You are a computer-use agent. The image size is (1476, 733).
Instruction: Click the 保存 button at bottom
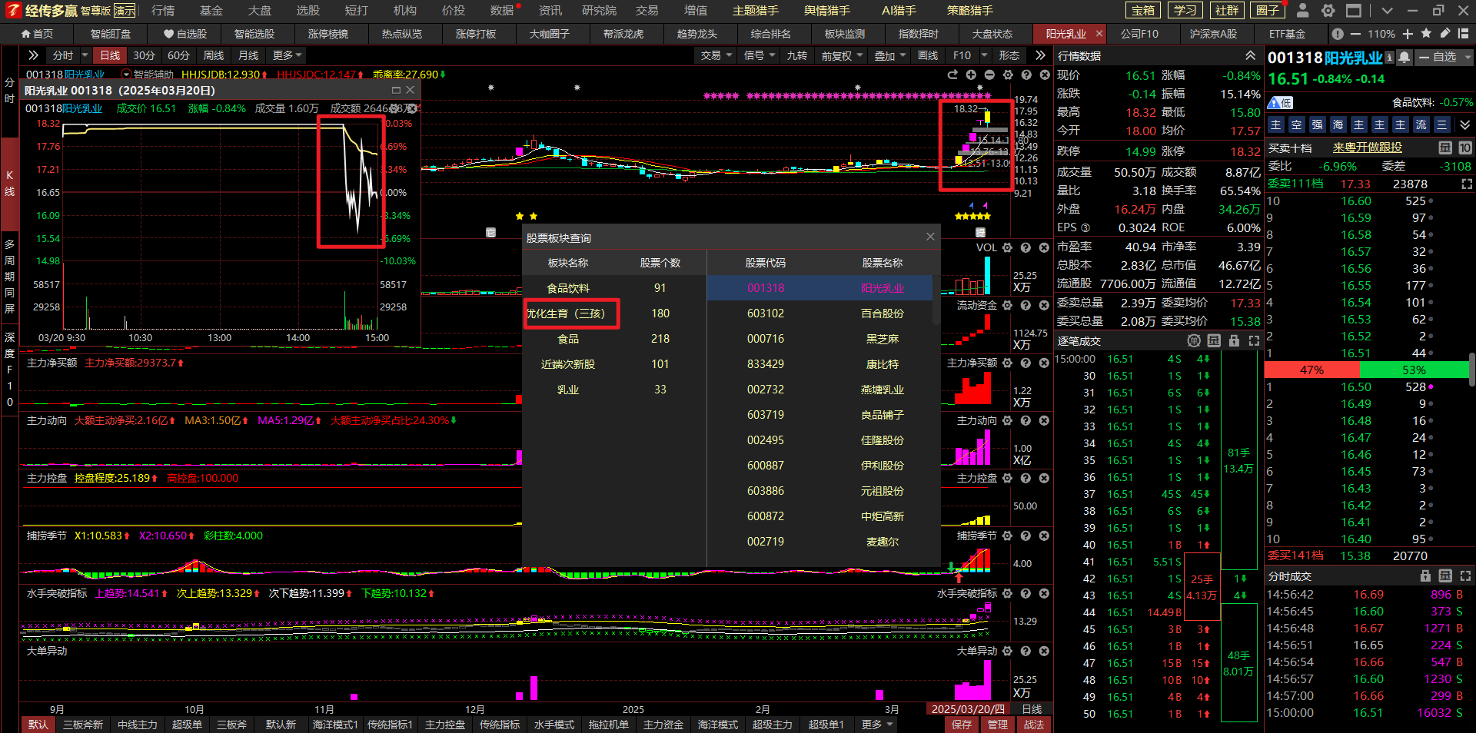click(x=962, y=725)
